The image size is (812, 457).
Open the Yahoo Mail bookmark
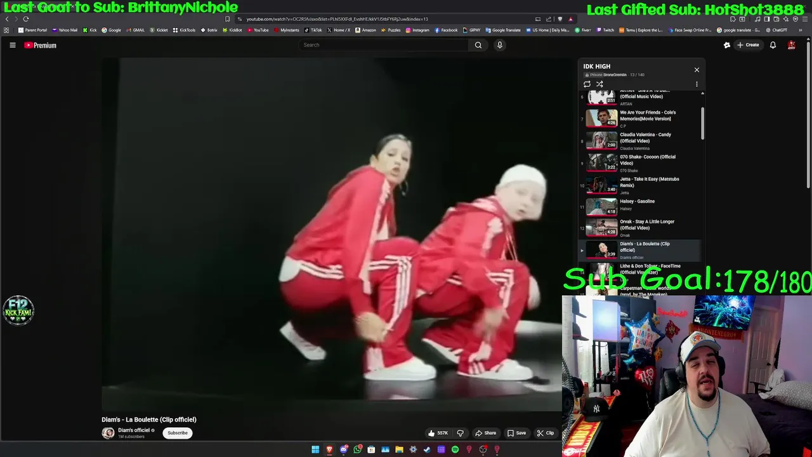65,30
